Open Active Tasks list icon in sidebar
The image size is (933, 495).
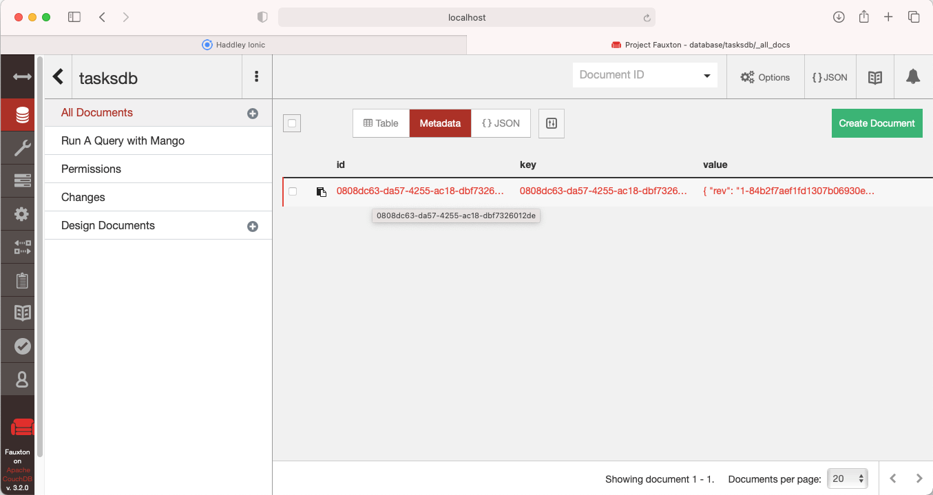click(22, 181)
